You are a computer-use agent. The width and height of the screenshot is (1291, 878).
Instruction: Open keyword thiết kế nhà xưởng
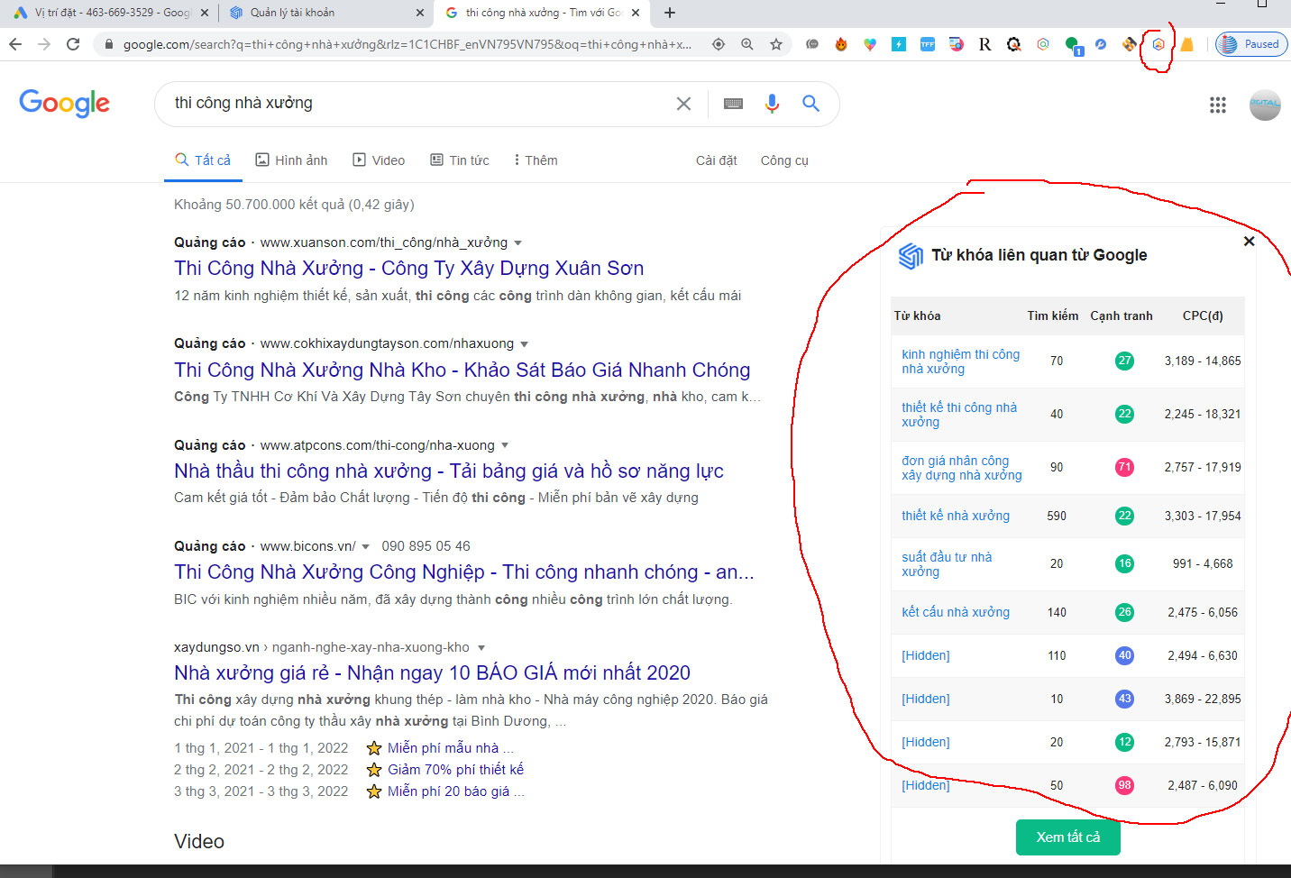tap(956, 516)
